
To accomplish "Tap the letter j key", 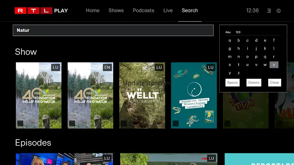I will (256, 49).
